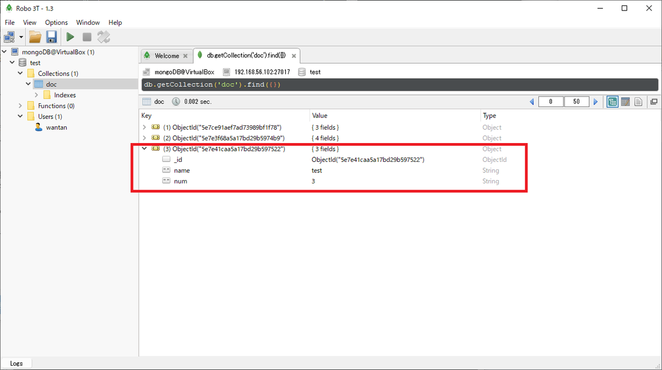This screenshot has height=370, width=662.
Task: Close the Welcome tab
Action: tap(185, 56)
